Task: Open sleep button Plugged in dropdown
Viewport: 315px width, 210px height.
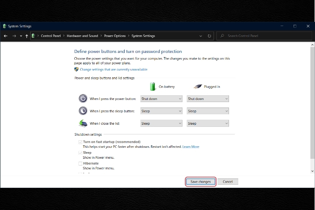Action: click(x=208, y=111)
